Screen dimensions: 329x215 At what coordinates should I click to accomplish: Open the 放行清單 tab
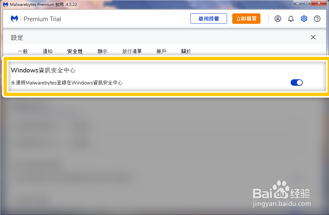click(132, 51)
